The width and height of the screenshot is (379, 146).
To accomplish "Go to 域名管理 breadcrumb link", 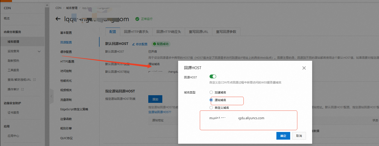I will click(71, 8).
